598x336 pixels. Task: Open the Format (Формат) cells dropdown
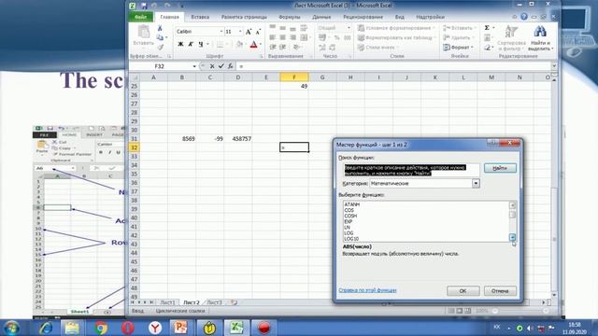coord(459,48)
